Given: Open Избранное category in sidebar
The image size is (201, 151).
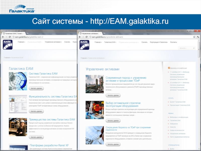Looking at the screenshot, I should coord(174,124).
